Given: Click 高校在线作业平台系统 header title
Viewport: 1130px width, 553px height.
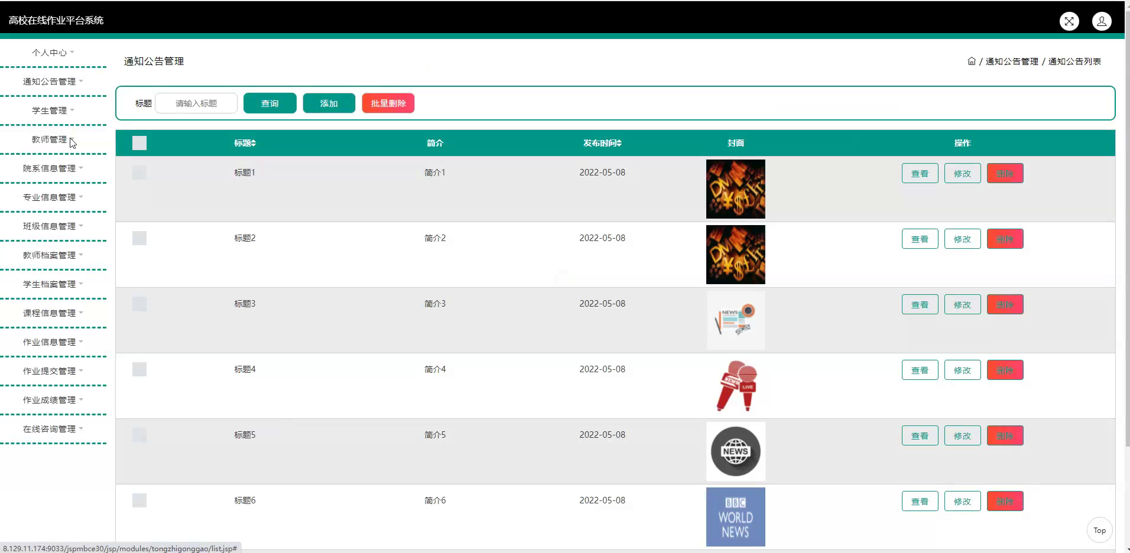Looking at the screenshot, I should click(56, 20).
